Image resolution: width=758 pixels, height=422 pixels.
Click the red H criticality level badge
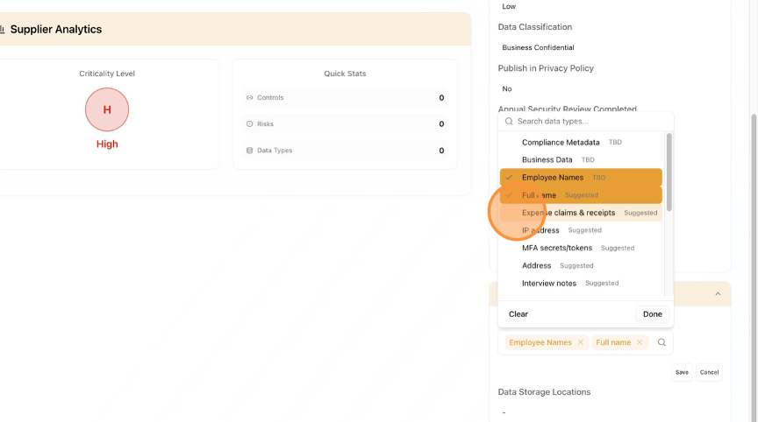point(107,110)
